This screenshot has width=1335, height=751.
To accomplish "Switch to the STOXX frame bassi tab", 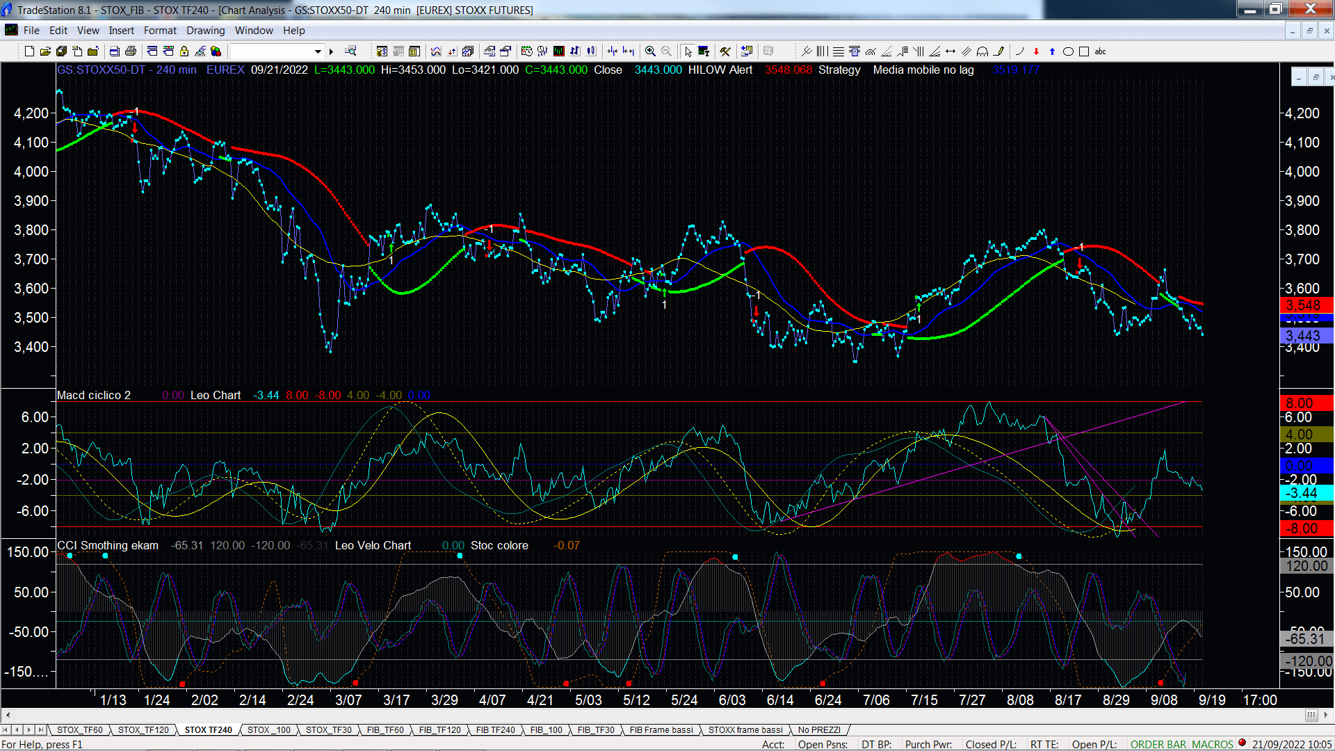I will (x=745, y=730).
